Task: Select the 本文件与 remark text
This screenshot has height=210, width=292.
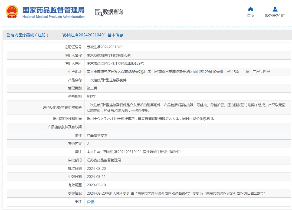Action: tap(133, 152)
